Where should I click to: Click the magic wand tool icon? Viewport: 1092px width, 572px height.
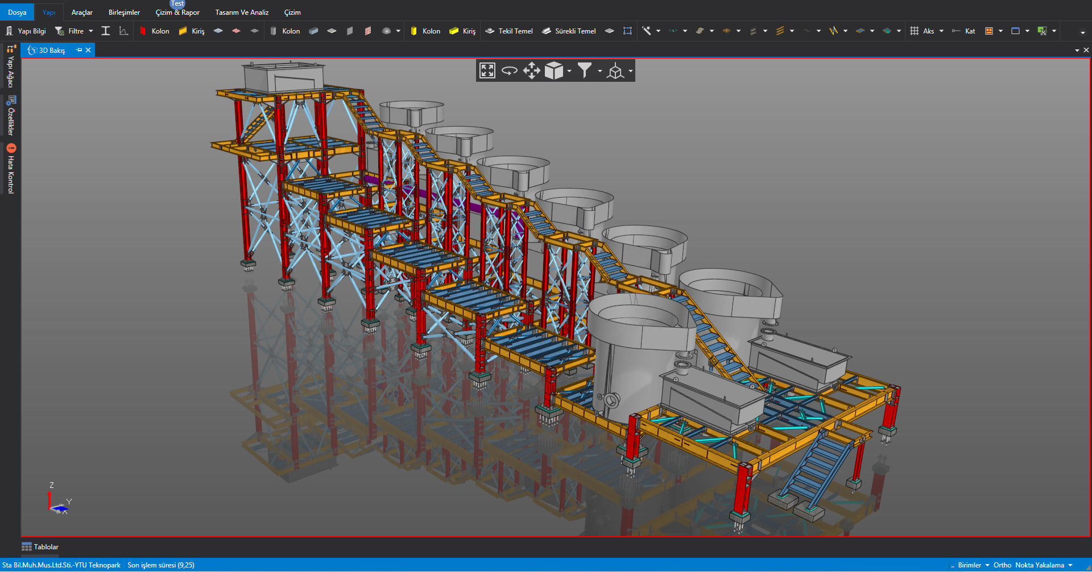click(647, 31)
